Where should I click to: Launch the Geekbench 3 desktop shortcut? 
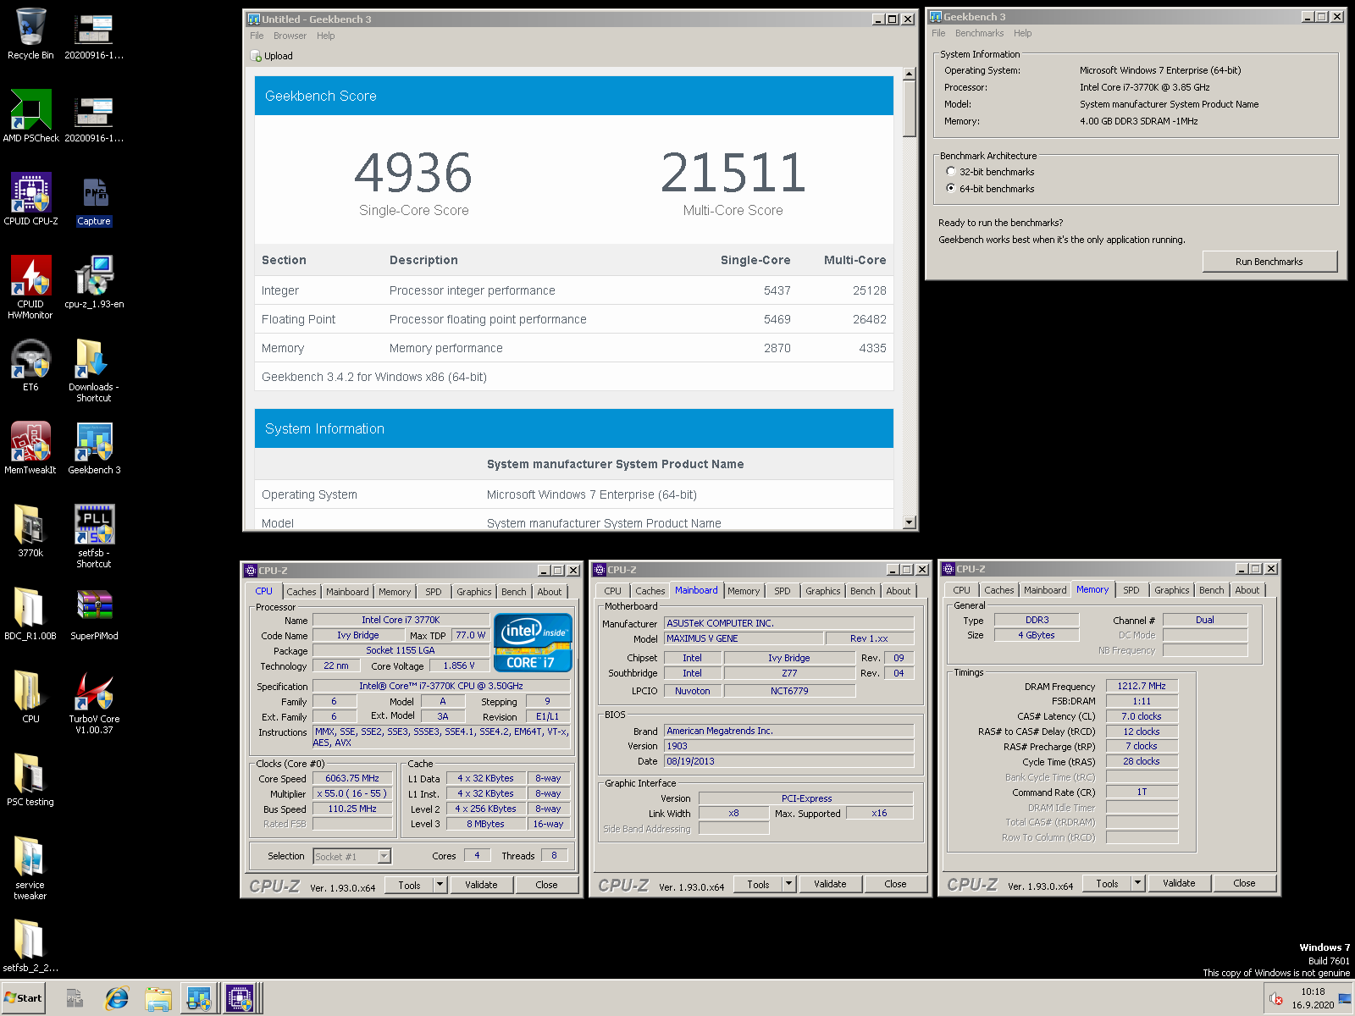coord(94,448)
